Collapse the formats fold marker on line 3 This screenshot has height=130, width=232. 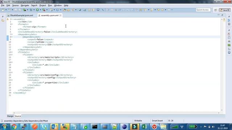[x=12, y=24]
